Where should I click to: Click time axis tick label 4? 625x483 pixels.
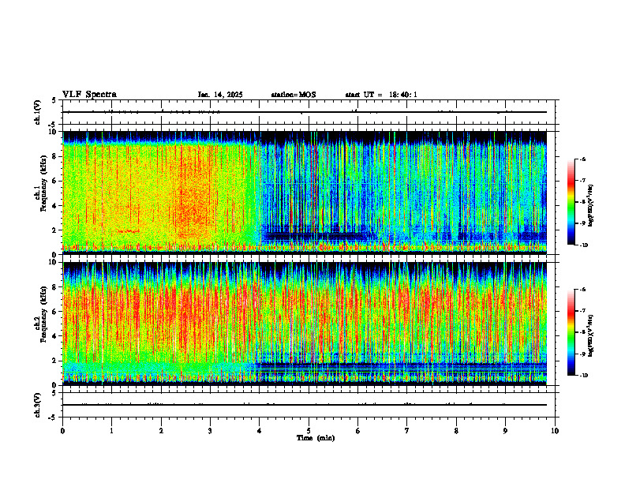(260, 431)
